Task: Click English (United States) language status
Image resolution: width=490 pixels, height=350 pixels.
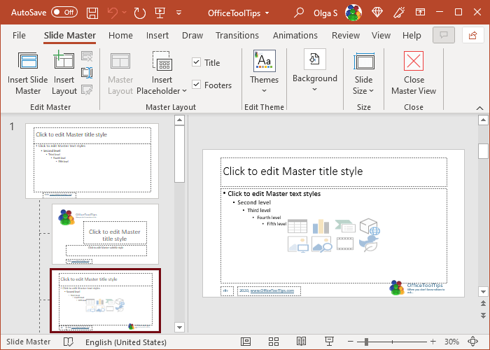Action: tap(126, 342)
